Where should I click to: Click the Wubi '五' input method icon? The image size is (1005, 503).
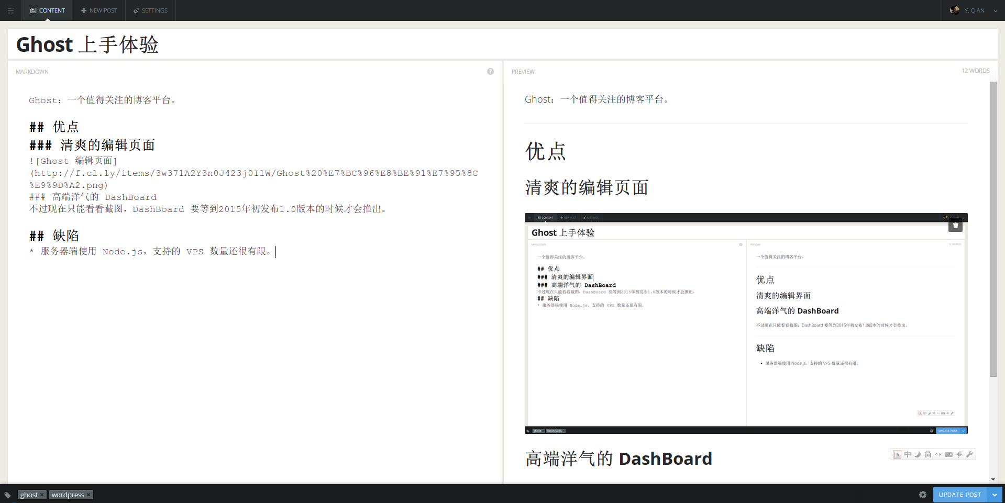coord(897,454)
